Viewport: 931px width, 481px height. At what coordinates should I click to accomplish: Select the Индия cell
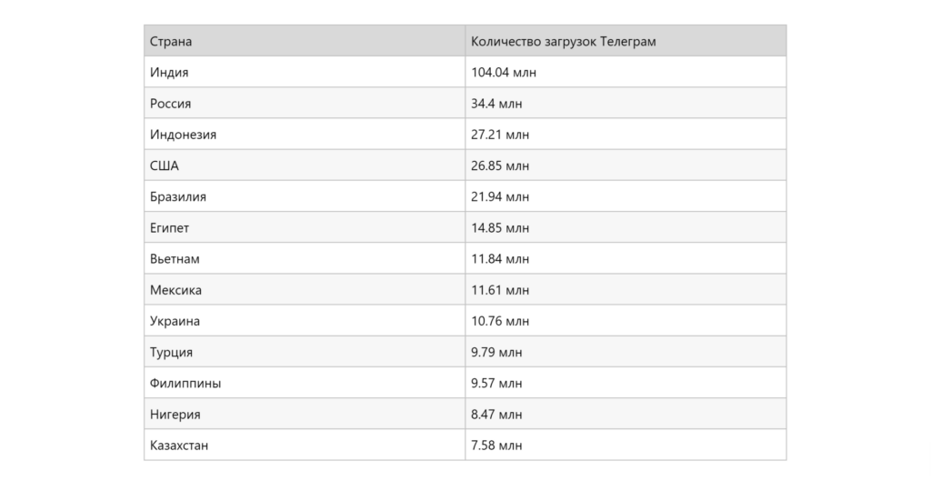(x=305, y=73)
